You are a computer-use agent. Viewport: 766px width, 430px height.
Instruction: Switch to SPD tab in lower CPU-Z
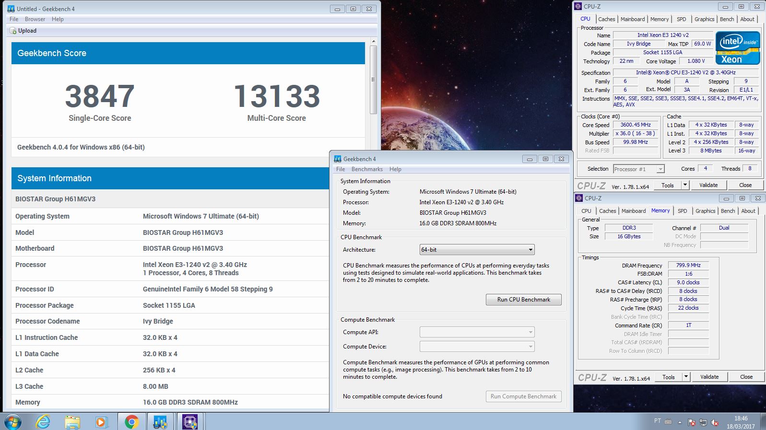coord(682,211)
